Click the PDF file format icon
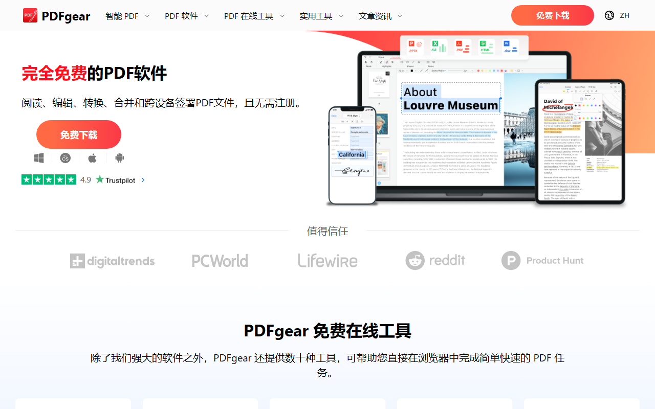This screenshot has height=409, width=655. [463, 47]
